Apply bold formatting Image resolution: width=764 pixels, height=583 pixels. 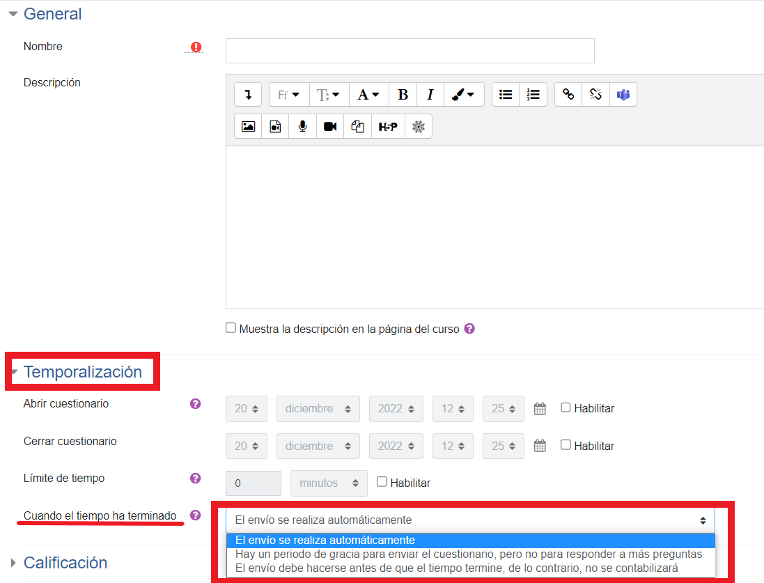(x=403, y=95)
